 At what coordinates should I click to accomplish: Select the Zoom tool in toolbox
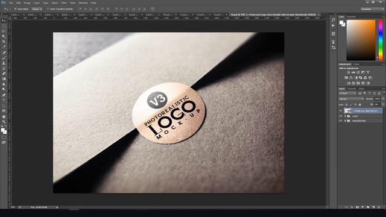[4, 122]
